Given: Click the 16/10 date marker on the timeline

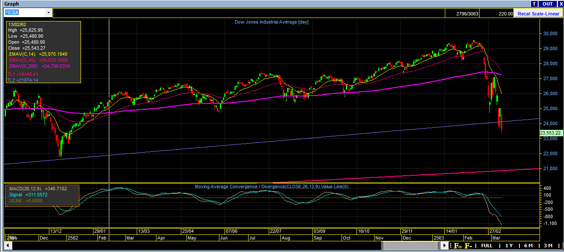Looking at the screenshot, I should coord(363,231).
